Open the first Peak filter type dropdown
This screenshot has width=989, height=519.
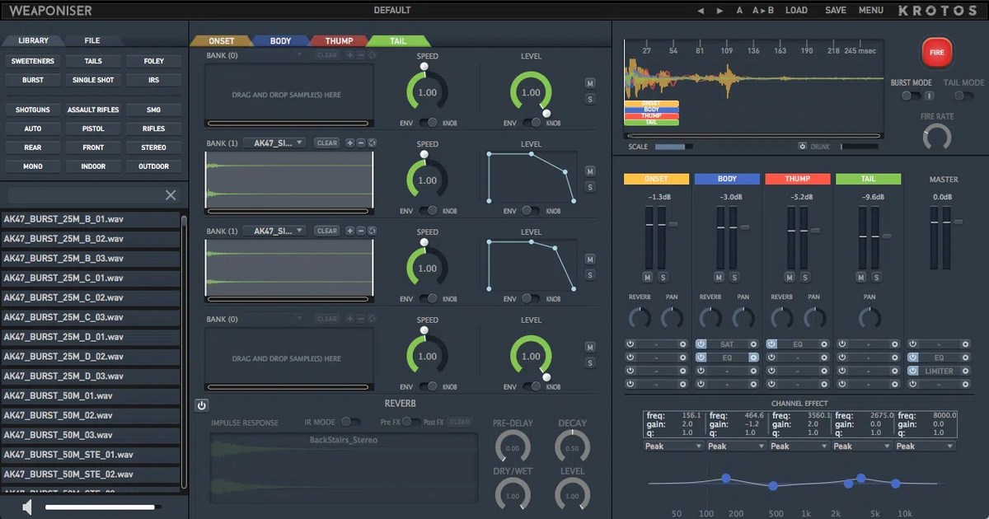pyautogui.click(x=672, y=446)
